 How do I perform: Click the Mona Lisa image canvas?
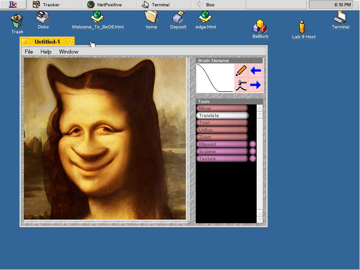105,139
